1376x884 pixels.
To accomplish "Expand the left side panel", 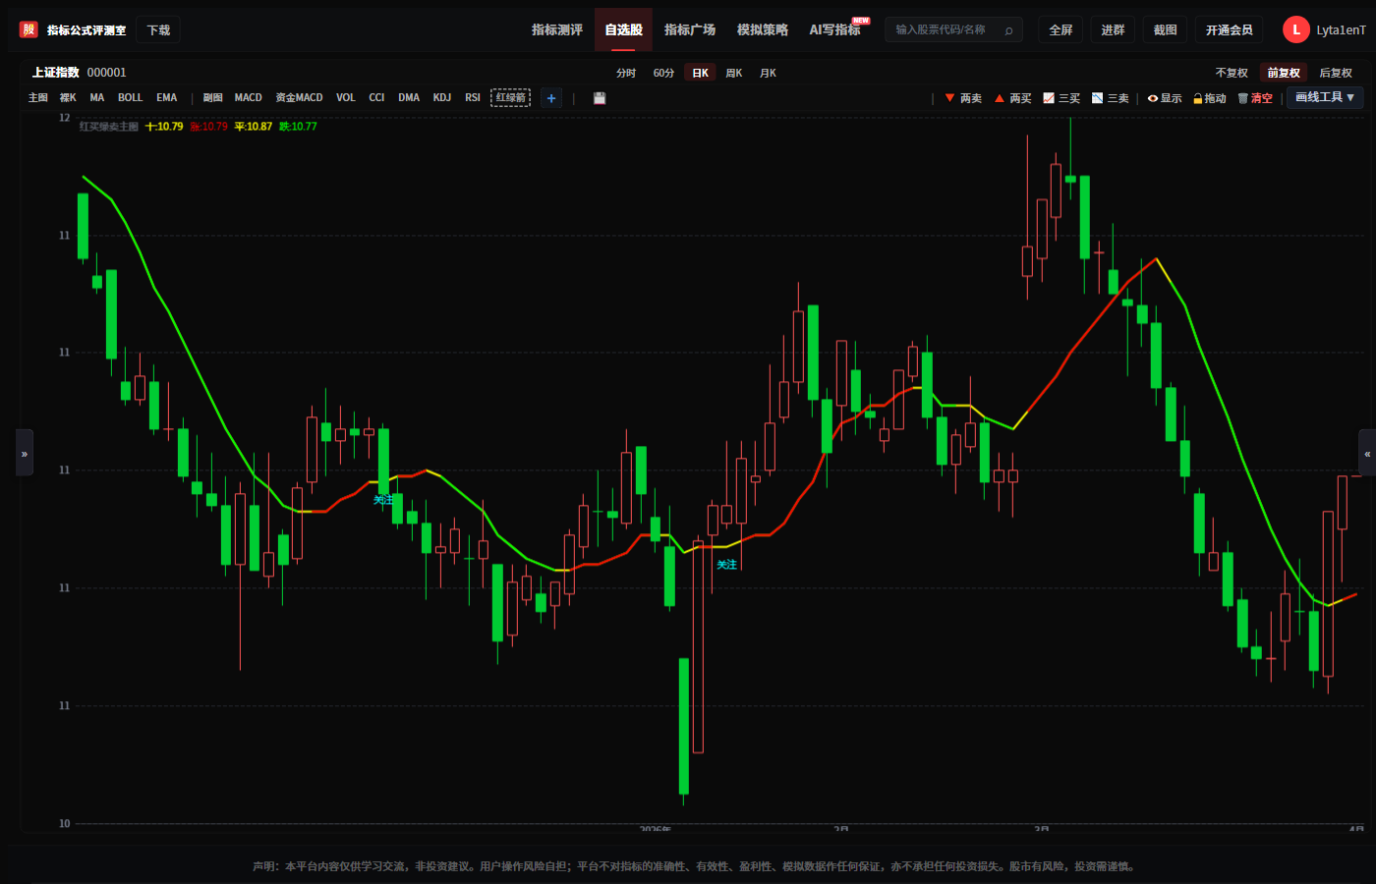I will tap(25, 453).
